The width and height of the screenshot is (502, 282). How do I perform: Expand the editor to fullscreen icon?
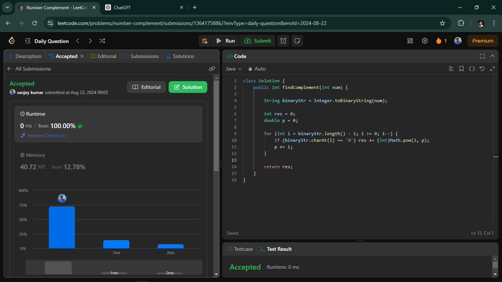click(x=492, y=69)
